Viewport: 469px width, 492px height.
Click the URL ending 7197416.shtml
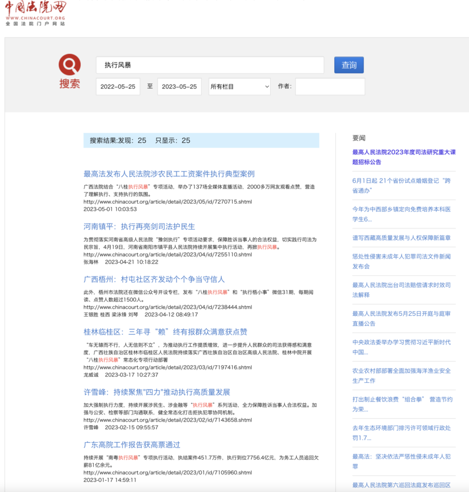[x=168, y=368]
